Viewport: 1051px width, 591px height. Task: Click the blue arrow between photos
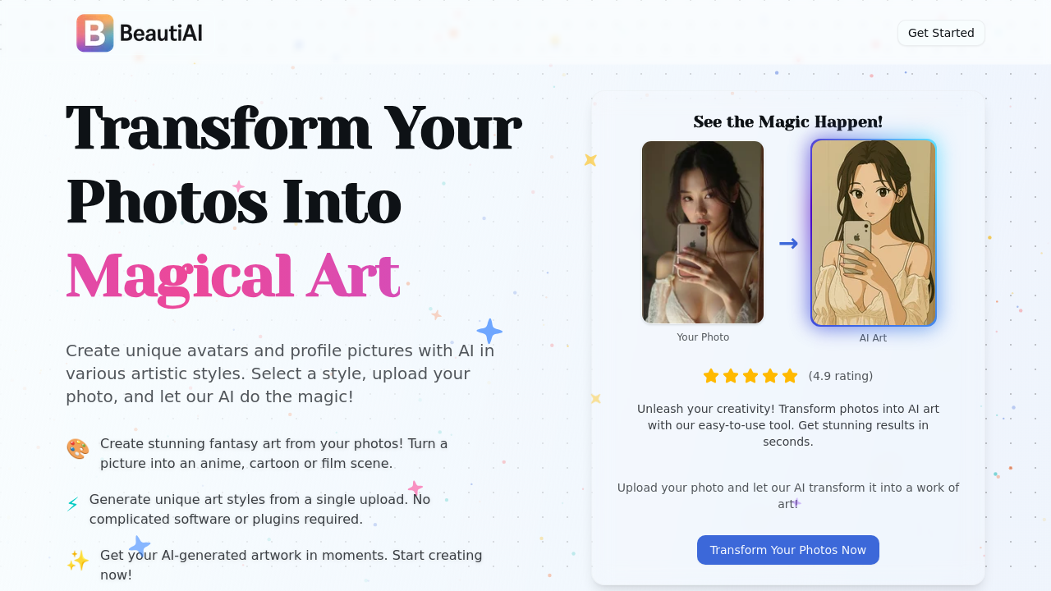point(788,244)
